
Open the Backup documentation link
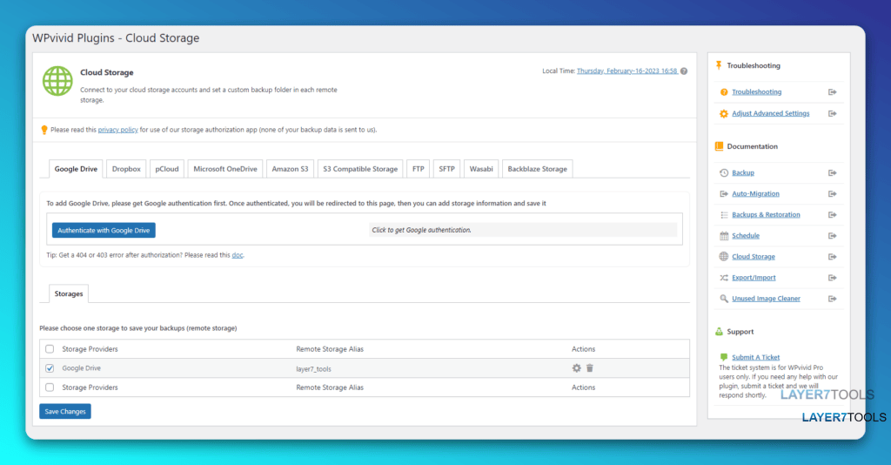(743, 172)
